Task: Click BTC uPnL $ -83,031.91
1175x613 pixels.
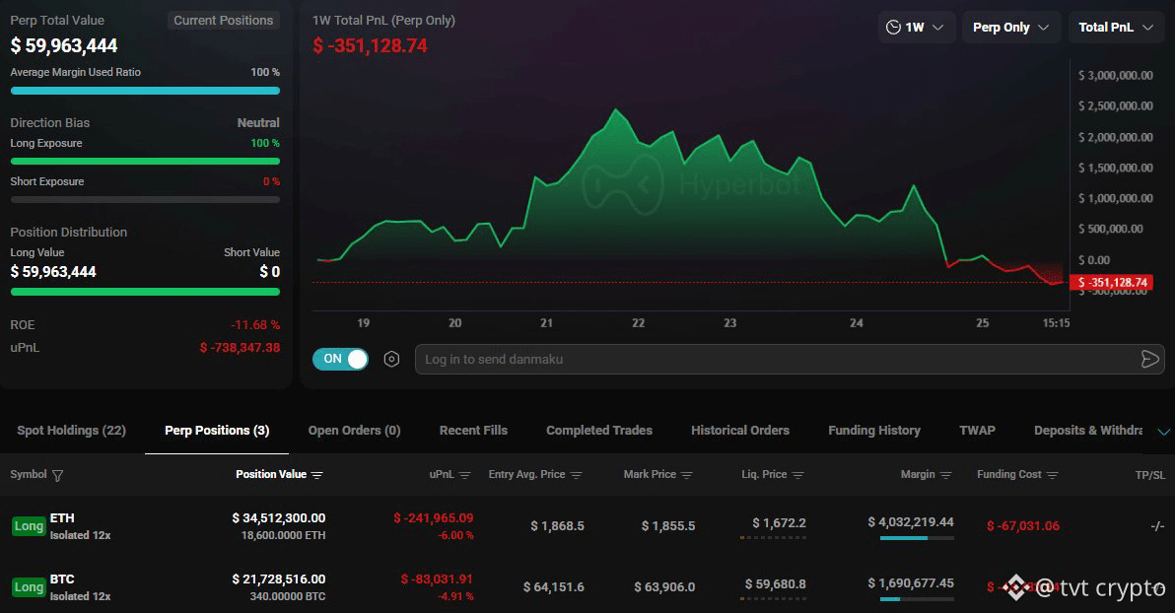Action: click(437, 579)
